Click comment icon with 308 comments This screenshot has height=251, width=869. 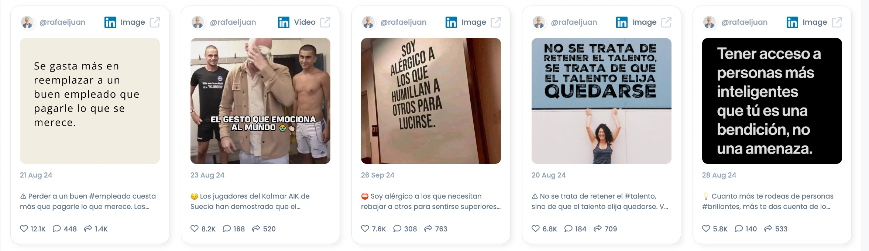(x=397, y=228)
